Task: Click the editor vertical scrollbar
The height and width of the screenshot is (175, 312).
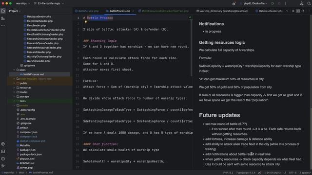Action: (x=192, y=48)
